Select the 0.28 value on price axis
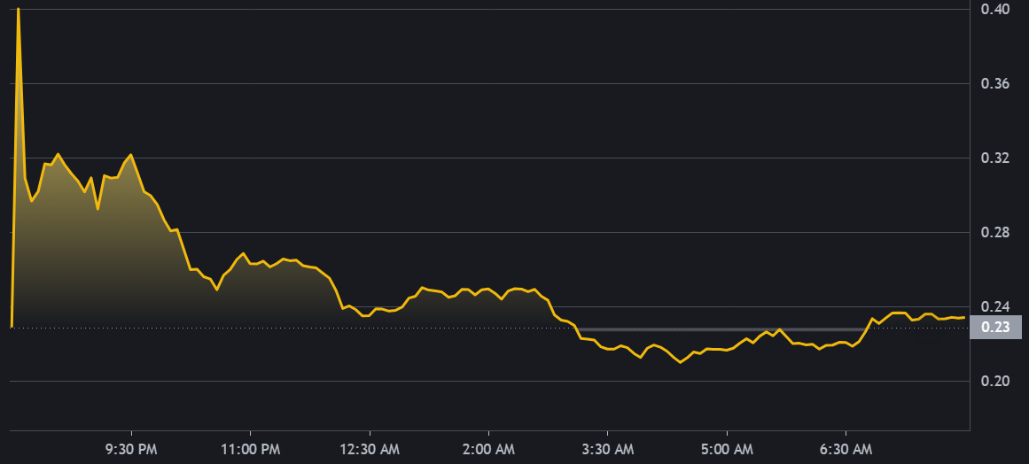The width and height of the screenshot is (1029, 464). (x=995, y=233)
